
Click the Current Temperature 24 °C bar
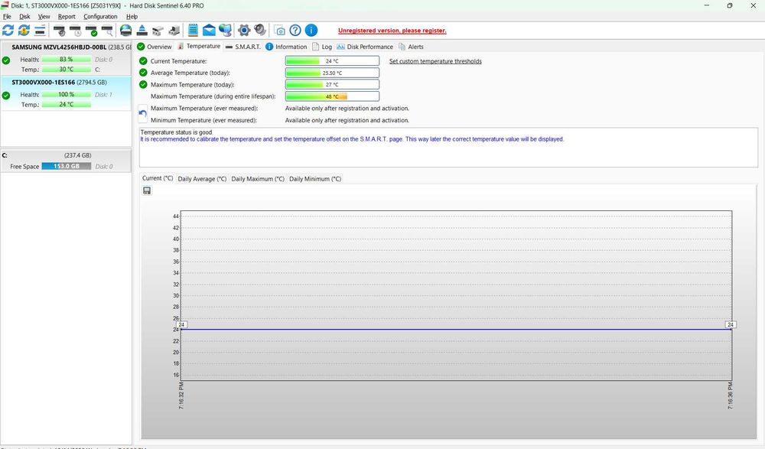pos(332,61)
